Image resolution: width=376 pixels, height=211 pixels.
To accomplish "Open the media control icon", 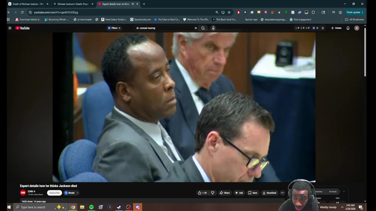I will tap(333, 12).
